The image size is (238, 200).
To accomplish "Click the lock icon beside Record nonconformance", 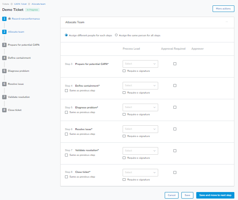I will [9, 18].
